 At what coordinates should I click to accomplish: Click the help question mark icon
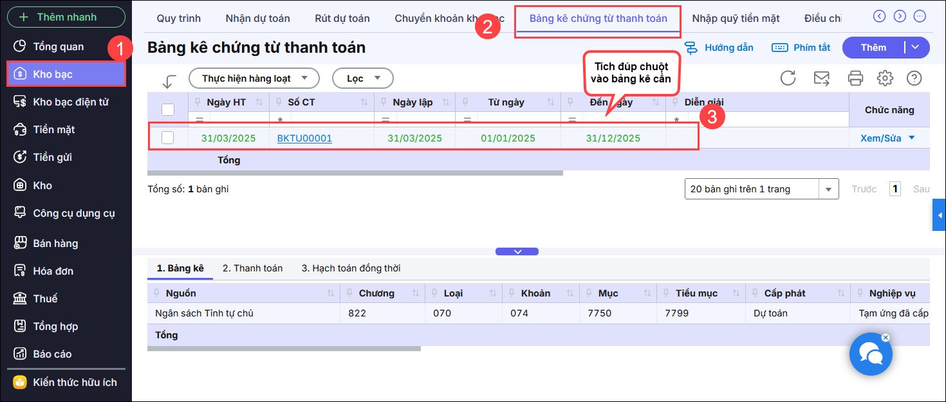click(x=914, y=78)
